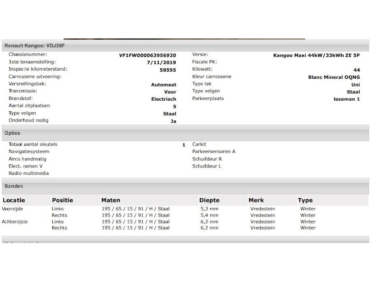Collapse the Banden section header
This screenshot has width=376, height=281.
[x=14, y=186]
